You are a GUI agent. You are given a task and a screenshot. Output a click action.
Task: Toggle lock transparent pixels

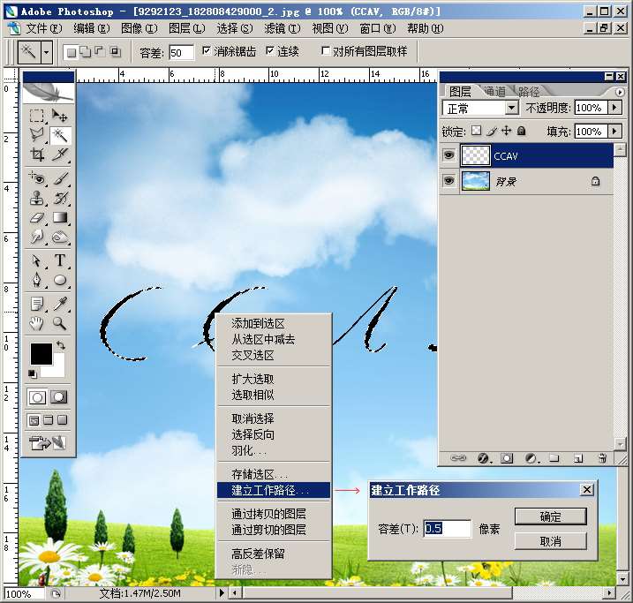pyautogui.click(x=477, y=131)
